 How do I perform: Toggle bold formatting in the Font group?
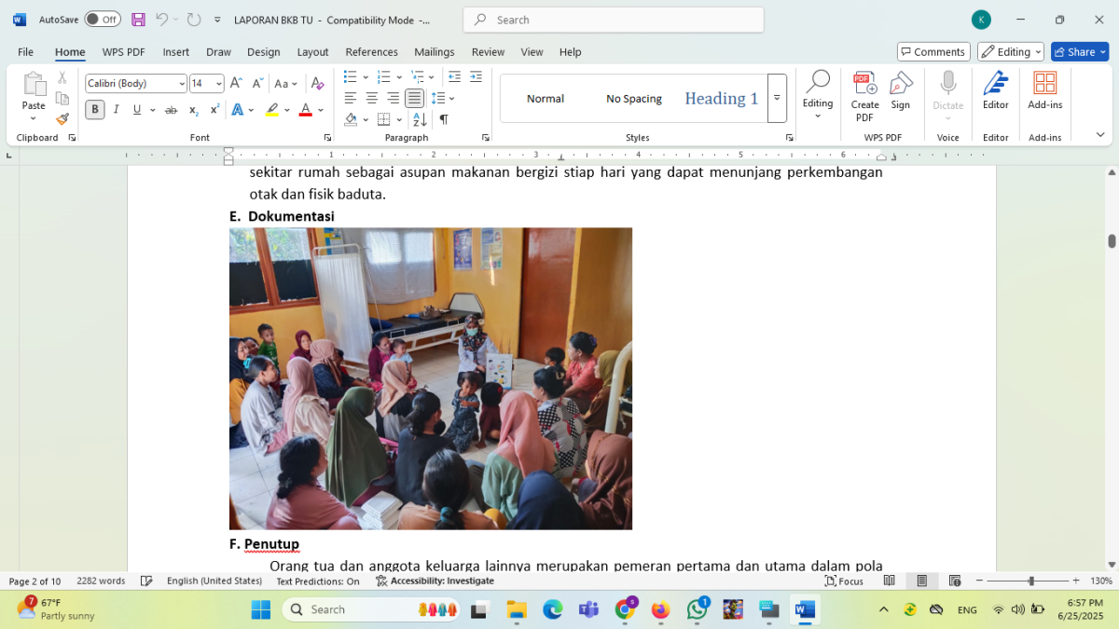(94, 110)
